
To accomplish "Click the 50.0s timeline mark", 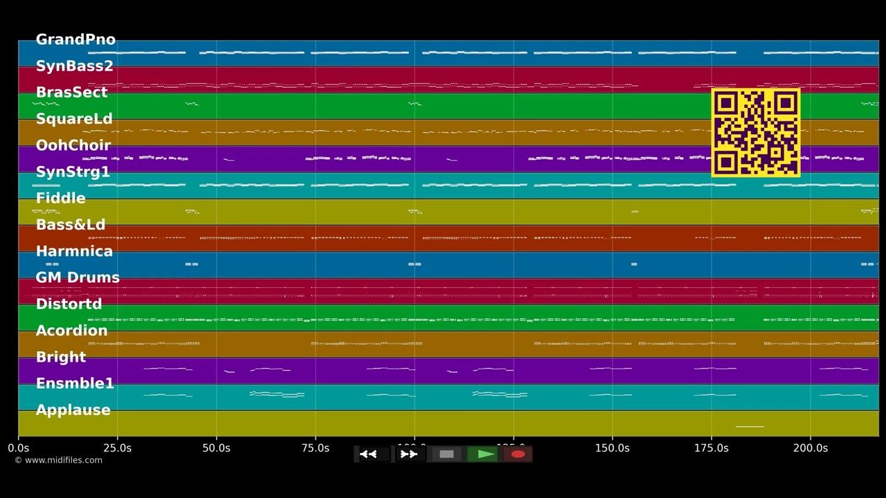I will click(216, 448).
